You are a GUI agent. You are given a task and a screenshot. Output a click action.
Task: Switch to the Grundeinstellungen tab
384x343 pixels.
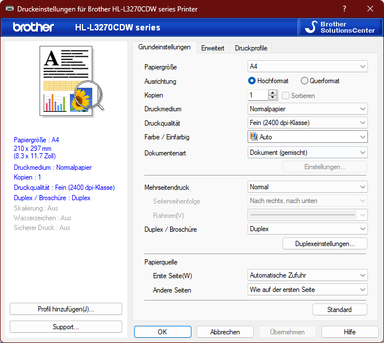click(x=164, y=47)
